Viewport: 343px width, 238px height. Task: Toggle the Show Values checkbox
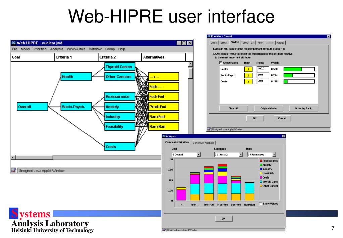[260, 204]
